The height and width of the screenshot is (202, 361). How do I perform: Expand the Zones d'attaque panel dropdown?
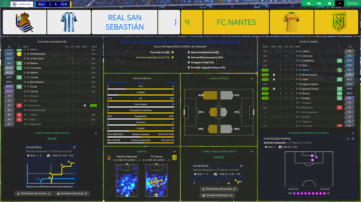252,79
